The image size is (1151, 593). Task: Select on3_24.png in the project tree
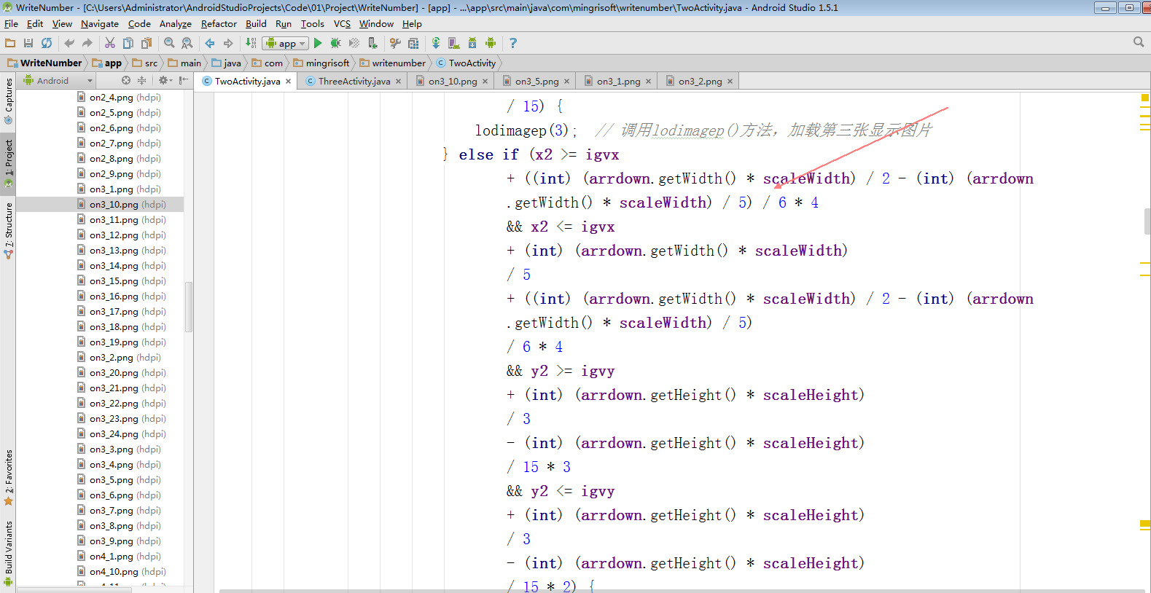pyautogui.click(x=100, y=434)
